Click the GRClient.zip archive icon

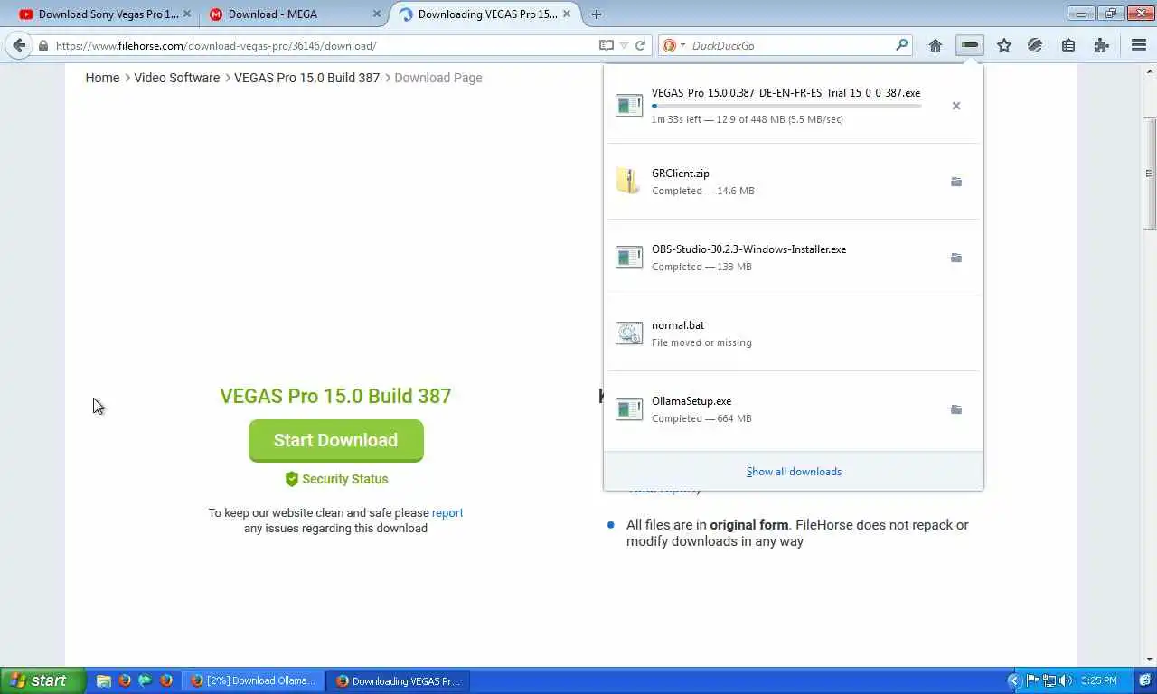tap(628, 181)
